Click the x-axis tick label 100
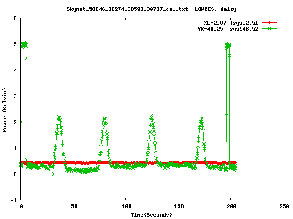 pyautogui.click(x=127, y=206)
